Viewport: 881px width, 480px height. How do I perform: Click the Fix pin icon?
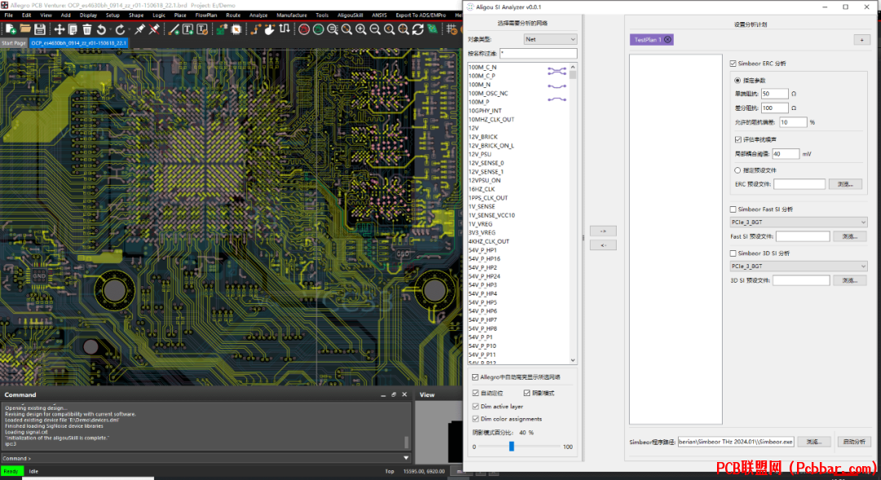coord(139,29)
